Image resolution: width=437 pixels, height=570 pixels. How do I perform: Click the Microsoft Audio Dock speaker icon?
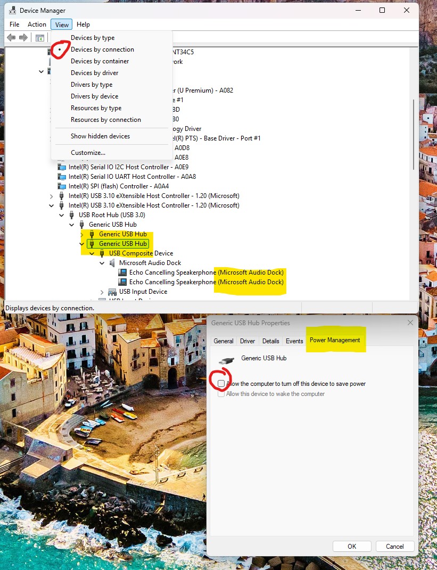(x=112, y=263)
